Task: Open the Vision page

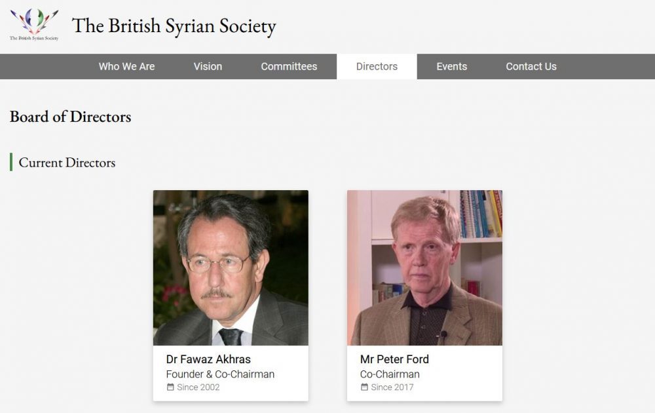Action: [x=208, y=66]
